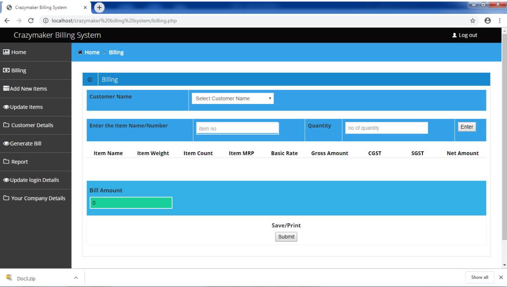
Task: Expand the Doc3.zip download options chevron
Action: pyautogui.click(x=76, y=278)
